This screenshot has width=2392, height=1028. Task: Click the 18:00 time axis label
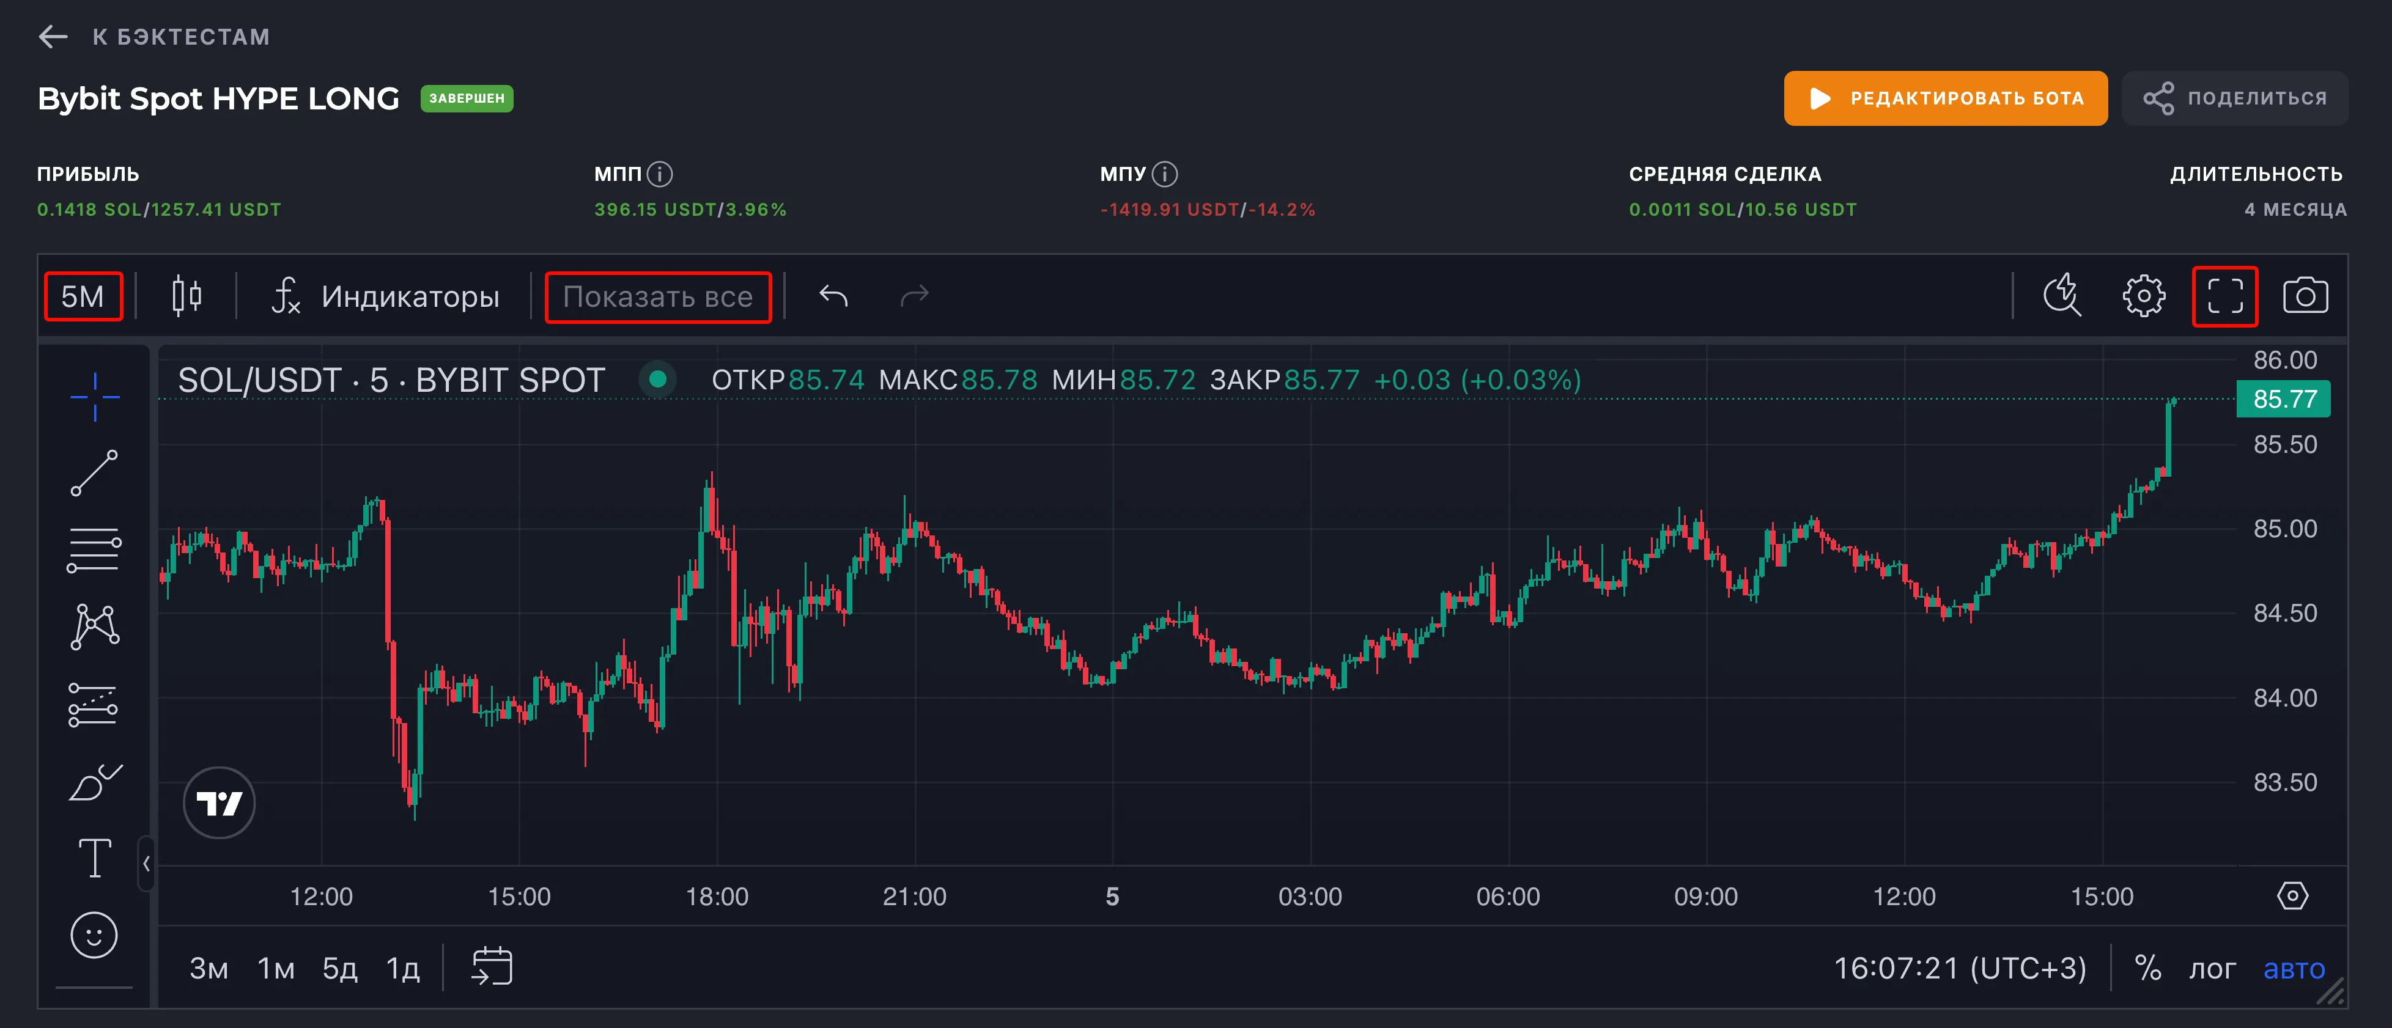[717, 897]
